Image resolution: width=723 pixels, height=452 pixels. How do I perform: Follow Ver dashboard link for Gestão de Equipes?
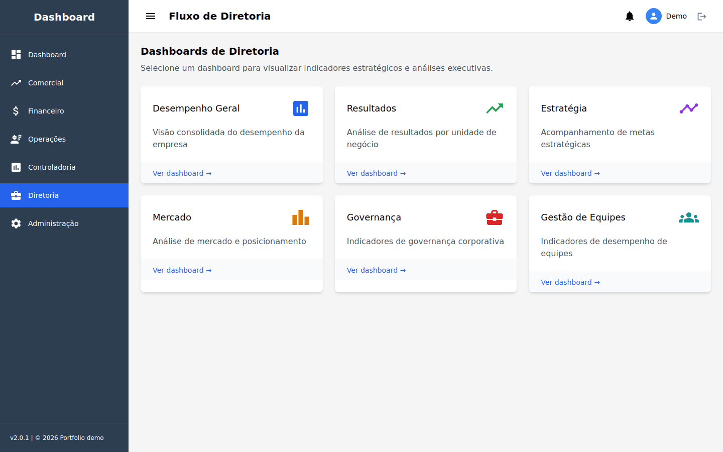570,282
